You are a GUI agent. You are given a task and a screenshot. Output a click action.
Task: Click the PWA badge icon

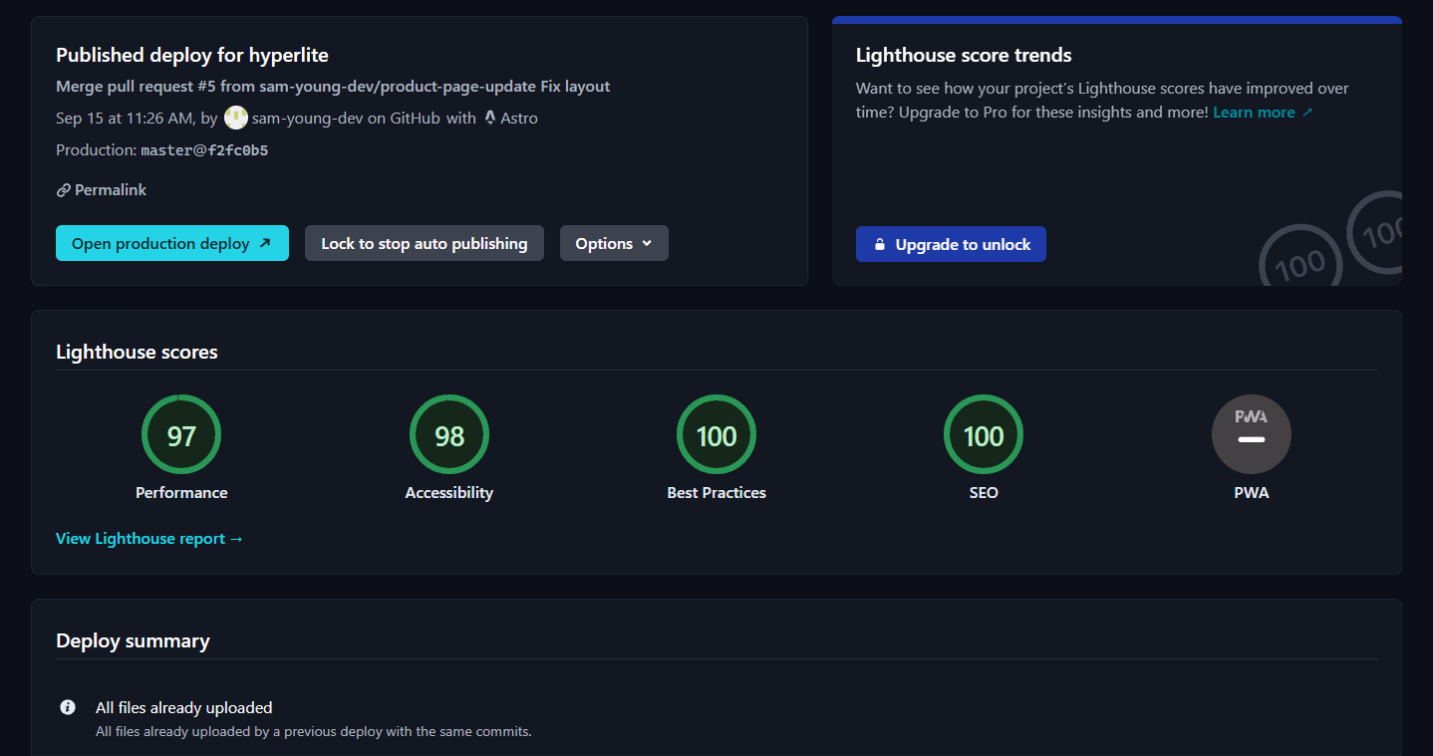click(1252, 435)
